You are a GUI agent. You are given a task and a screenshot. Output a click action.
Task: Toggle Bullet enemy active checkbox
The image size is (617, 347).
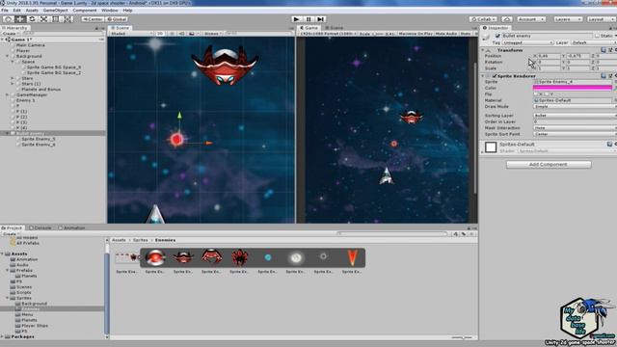coord(497,36)
